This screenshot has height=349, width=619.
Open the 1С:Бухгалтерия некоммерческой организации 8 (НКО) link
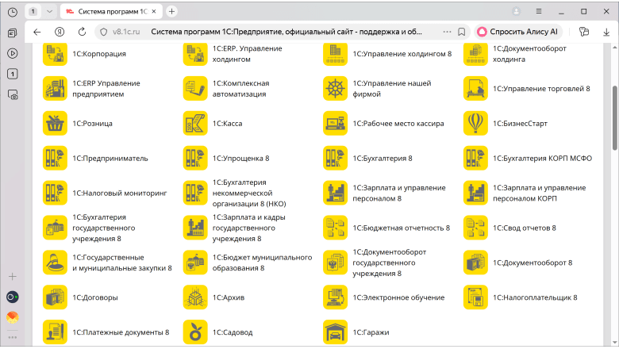tap(249, 194)
